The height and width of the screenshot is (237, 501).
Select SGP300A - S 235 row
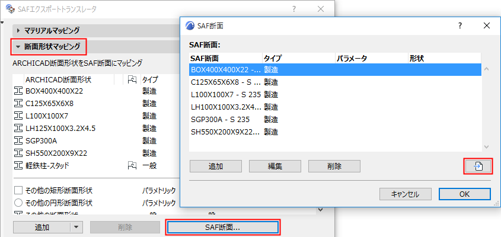coord(335,120)
